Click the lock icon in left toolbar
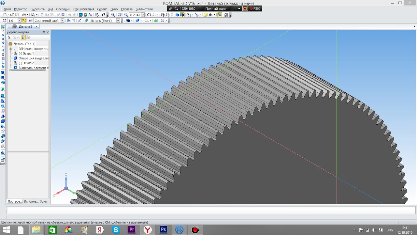The height and width of the screenshot is (235, 417). (x=3, y=153)
